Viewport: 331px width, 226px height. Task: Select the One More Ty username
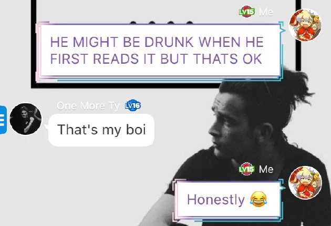tap(88, 105)
